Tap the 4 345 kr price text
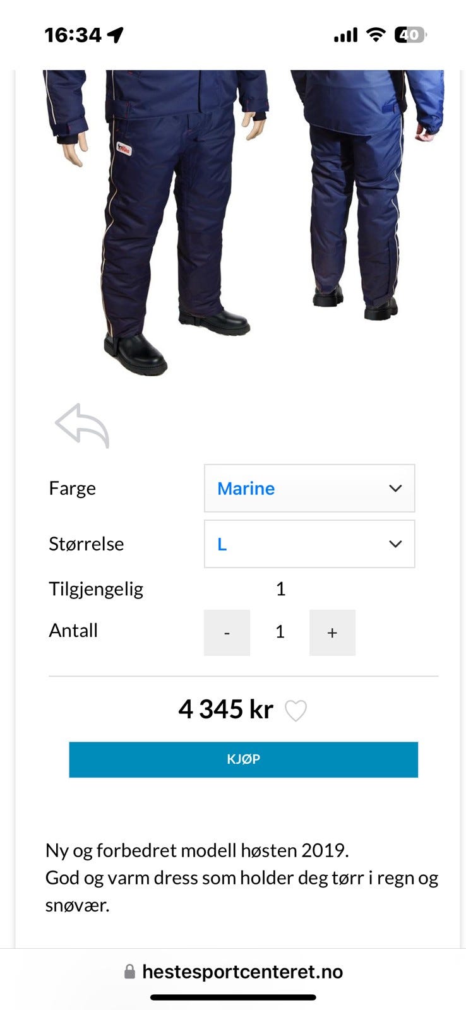The height and width of the screenshot is (1010, 466). click(225, 710)
